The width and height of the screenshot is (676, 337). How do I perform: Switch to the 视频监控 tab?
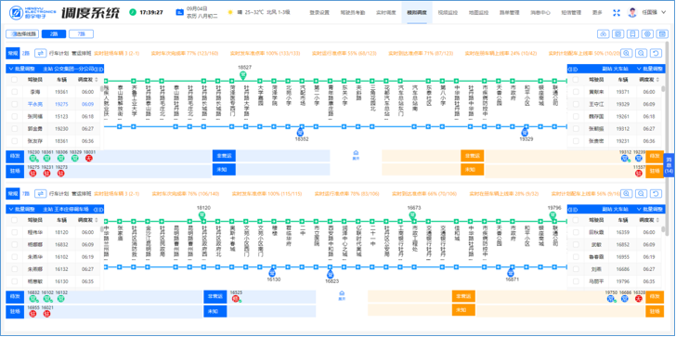pyautogui.click(x=448, y=13)
